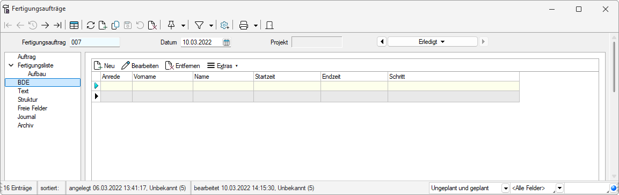Switch to table view icon

(74, 25)
